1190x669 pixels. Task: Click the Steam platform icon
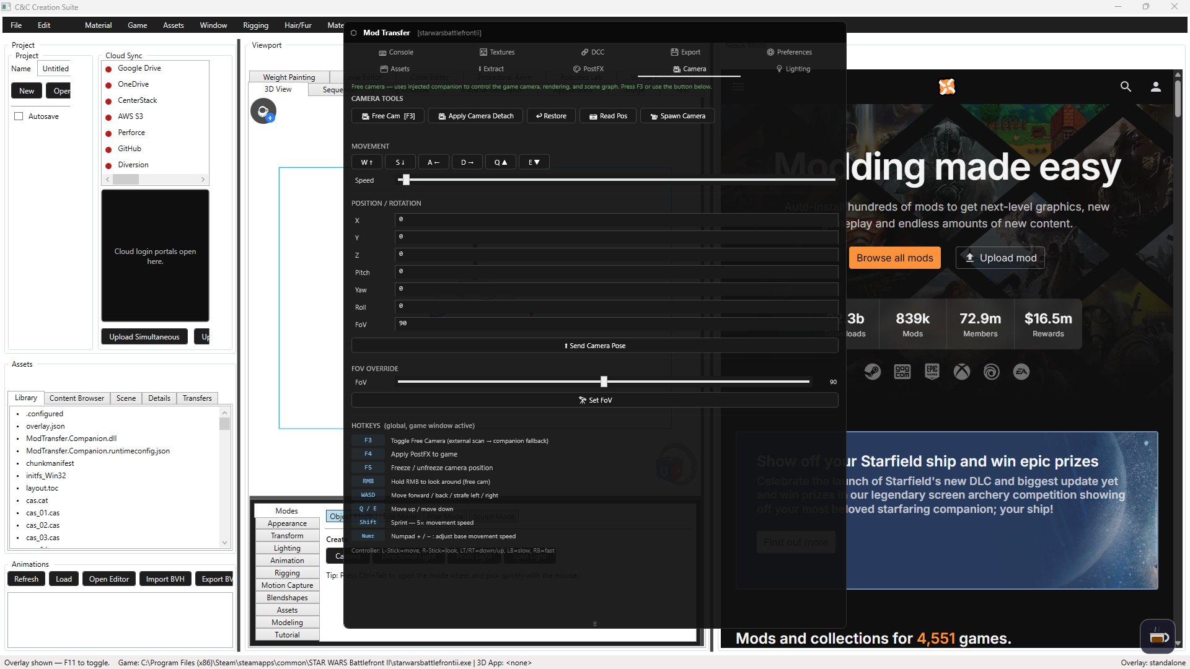pyautogui.click(x=872, y=372)
